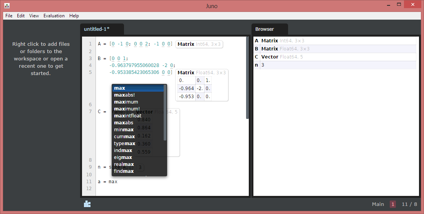Viewport: 424px width, 214px height.
Task: Choose 'minmax' from the autocomplete list
Action: pos(138,130)
